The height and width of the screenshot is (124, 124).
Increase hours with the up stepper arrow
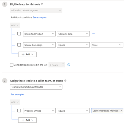pyautogui.click(x=63, y=64)
